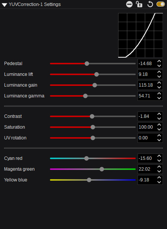167x229 pixels.
Task: Click the YUVCorrection-1 Settings title
Action: [x=35, y=4]
